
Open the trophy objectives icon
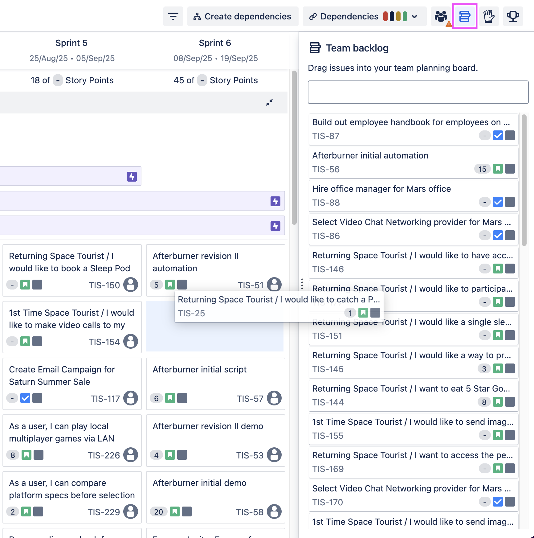coord(513,16)
